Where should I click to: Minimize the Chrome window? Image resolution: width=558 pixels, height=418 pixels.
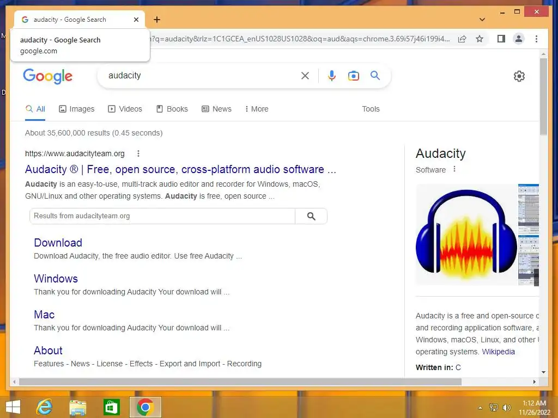coord(502,12)
